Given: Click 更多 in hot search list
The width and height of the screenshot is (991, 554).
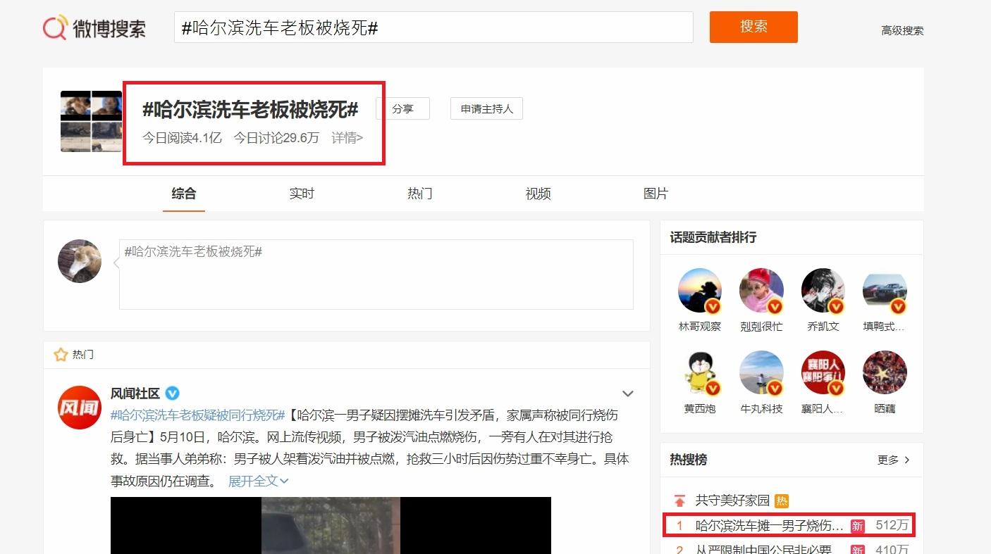Looking at the screenshot, I should click(893, 460).
